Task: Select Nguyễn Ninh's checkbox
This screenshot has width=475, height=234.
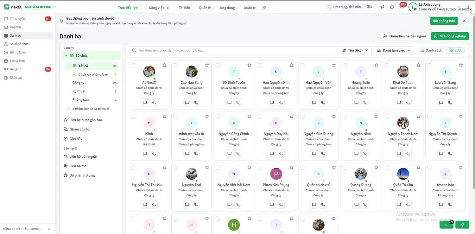Action: click(345, 117)
